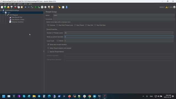176x99 pixels.
Task: Click the Toggle enable/disable icon
Action: point(32,7)
